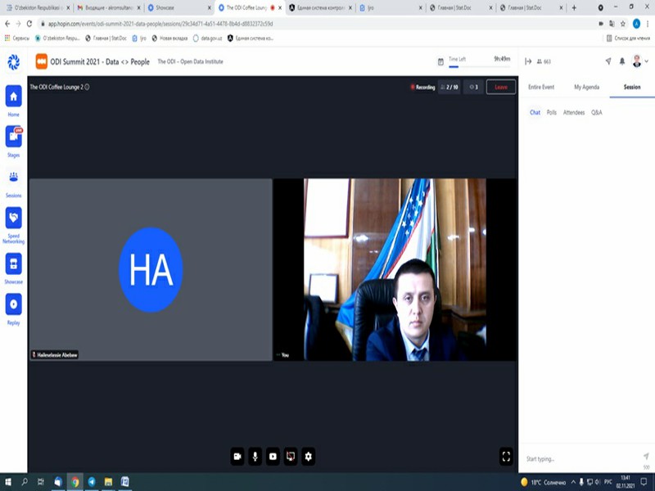655x491 pixels.
Task: Switch to the Polls tab
Action: [x=552, y=112]
